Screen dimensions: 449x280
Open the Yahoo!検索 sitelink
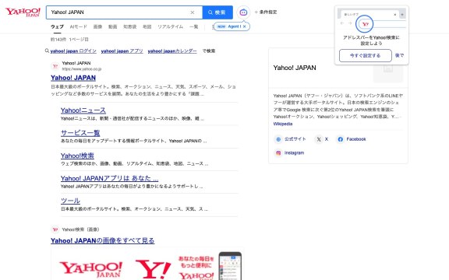pos(77,156)
